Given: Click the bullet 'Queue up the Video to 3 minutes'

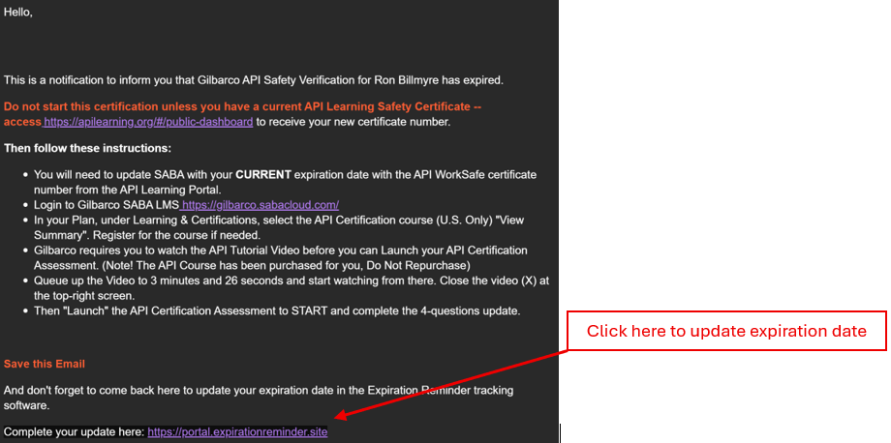Looking at the screenshot, I should coord(292,288).
